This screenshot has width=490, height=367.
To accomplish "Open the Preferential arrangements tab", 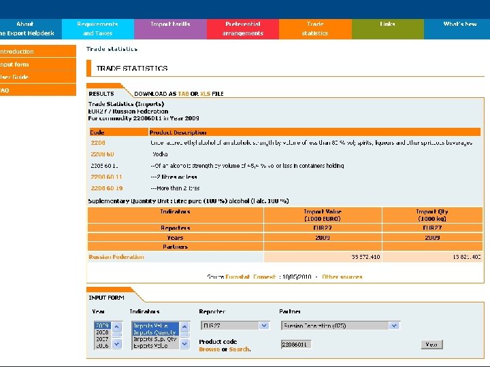I will [x=243, y=29].
